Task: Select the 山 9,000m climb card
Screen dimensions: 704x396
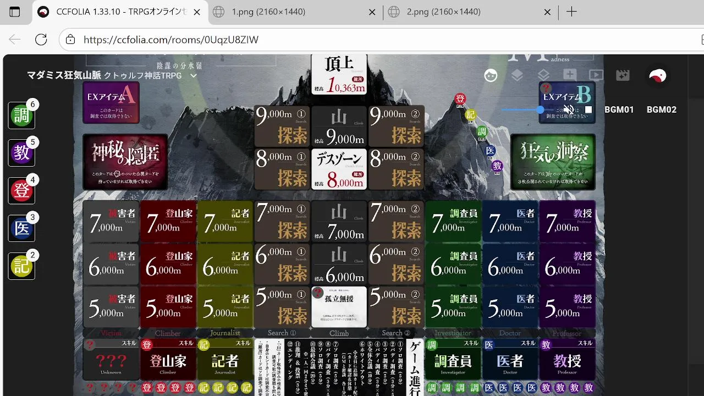Action: click(x=339, y=126)
